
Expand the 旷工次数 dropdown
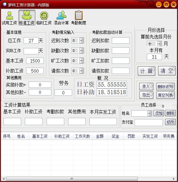[82, 61]
